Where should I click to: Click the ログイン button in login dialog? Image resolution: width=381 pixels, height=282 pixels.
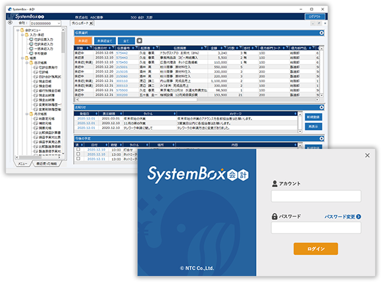pos(316,248)
